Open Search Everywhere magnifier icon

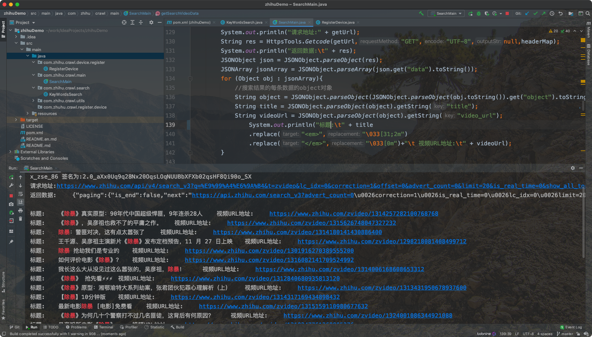coord(588,13)
